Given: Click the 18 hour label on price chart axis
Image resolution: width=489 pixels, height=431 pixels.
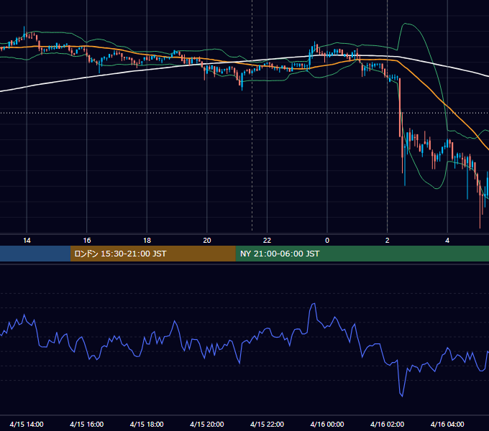Looking at the screenshot, I should pos(147,241).
